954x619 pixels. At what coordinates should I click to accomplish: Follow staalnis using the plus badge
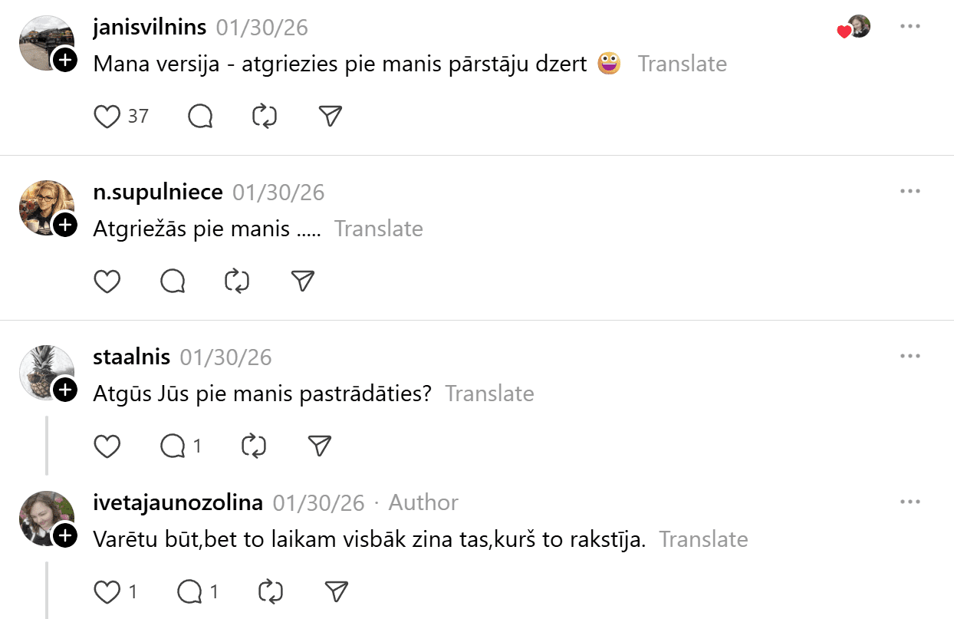[65, 390]
